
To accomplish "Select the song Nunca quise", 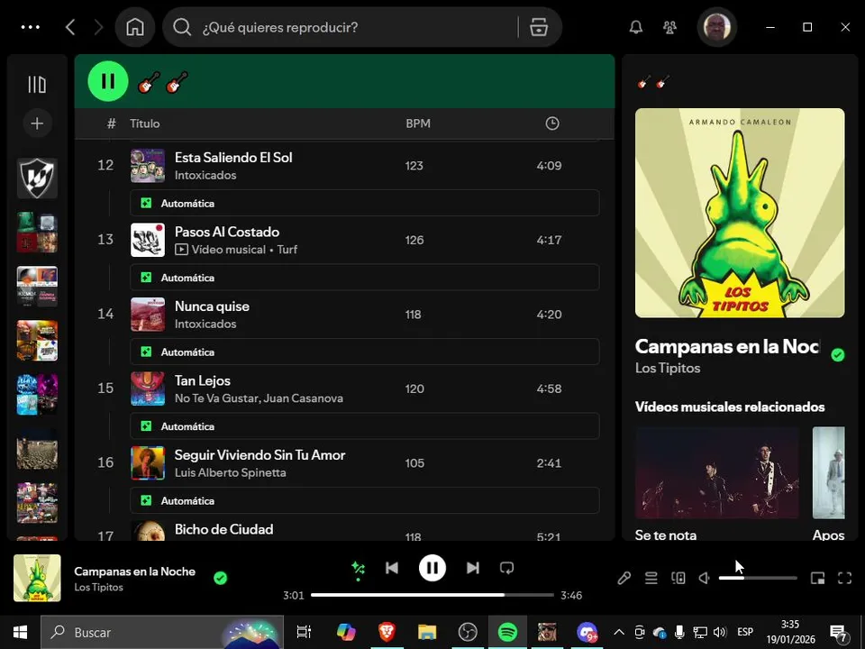I will [212, 306].
